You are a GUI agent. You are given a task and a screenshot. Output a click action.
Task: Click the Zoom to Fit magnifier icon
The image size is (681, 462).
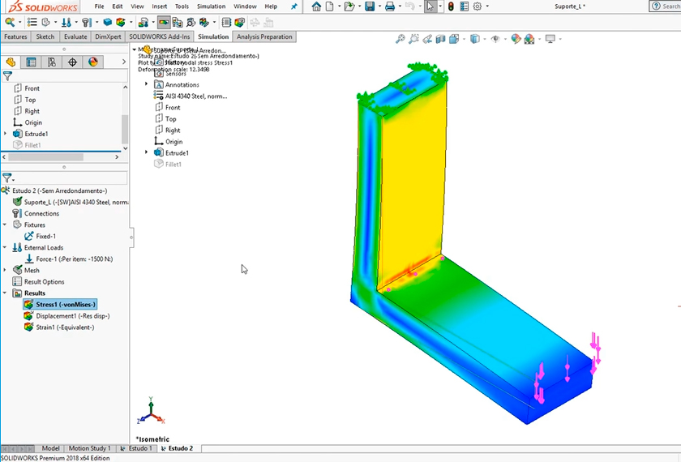(x=400, y=39)
